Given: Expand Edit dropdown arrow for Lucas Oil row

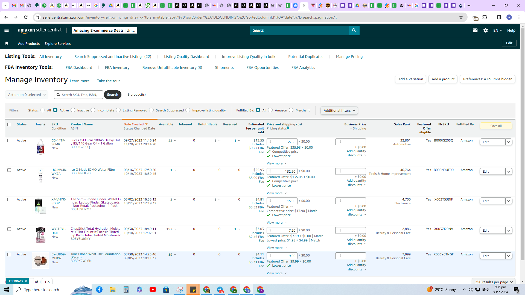Looking at the screenshot, I should click(509, 142).
